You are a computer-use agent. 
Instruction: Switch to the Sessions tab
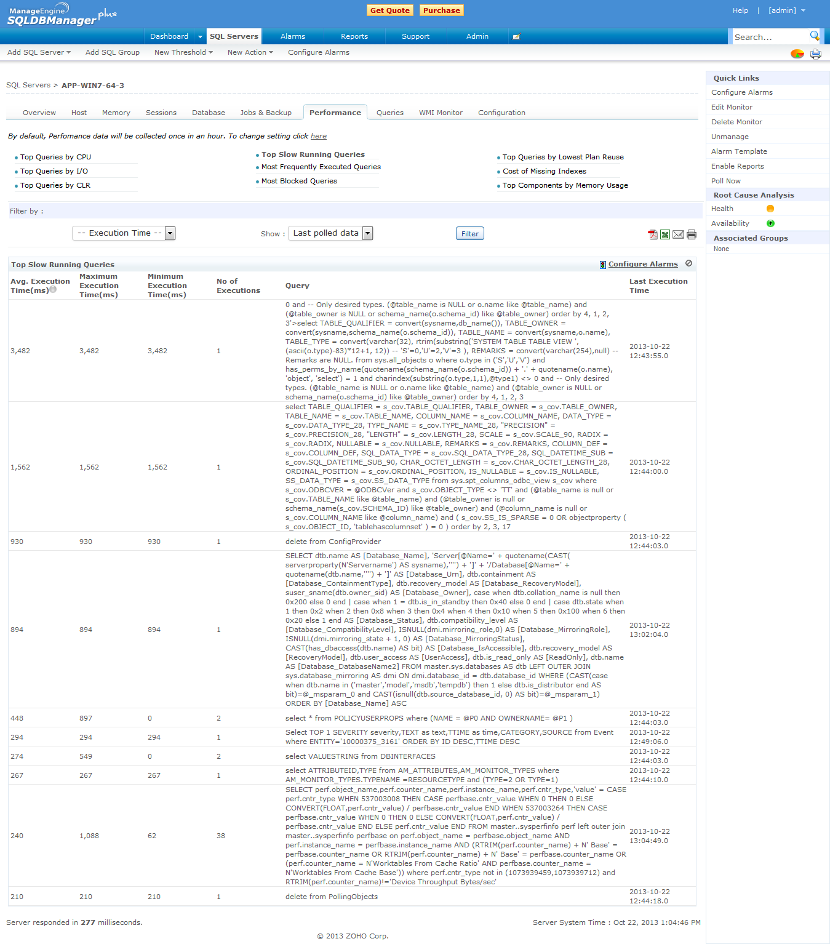[x=161, y=113]
